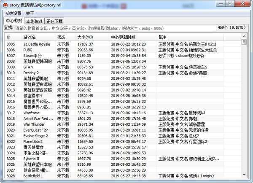Open the 系统设置 menu
253x183 pixels.
13,13
